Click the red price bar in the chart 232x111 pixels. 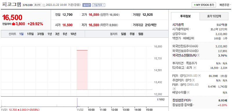coord(82,70)
